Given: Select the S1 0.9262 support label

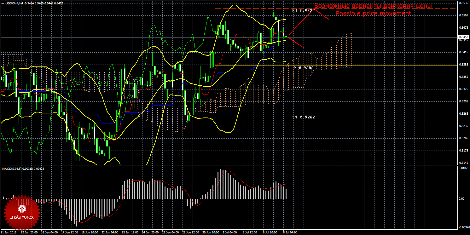Looking at the screenshot, I should tap(303, 117).
